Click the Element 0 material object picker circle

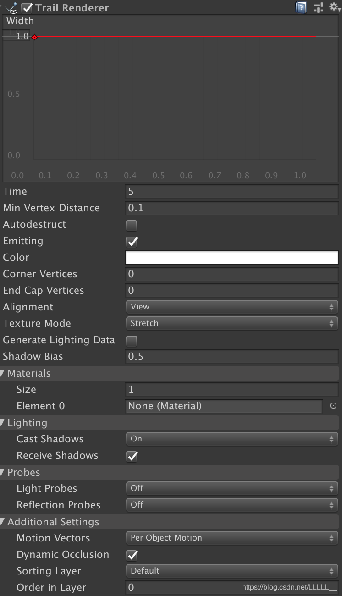point(333,406)
